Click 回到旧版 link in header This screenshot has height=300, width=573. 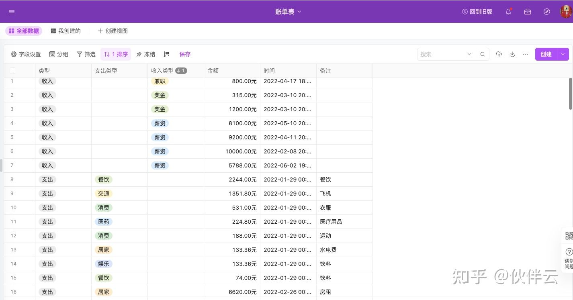(x=477, y=12)
